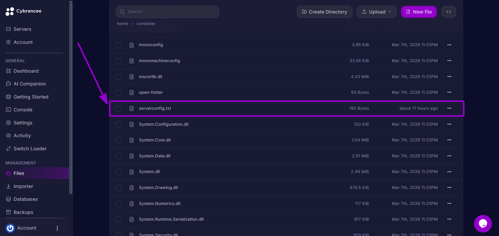This screenshot has width=499, height=236.
Task: Tick the System.Runtime.Serialization.dll checkbox
Action: (119, 219)
